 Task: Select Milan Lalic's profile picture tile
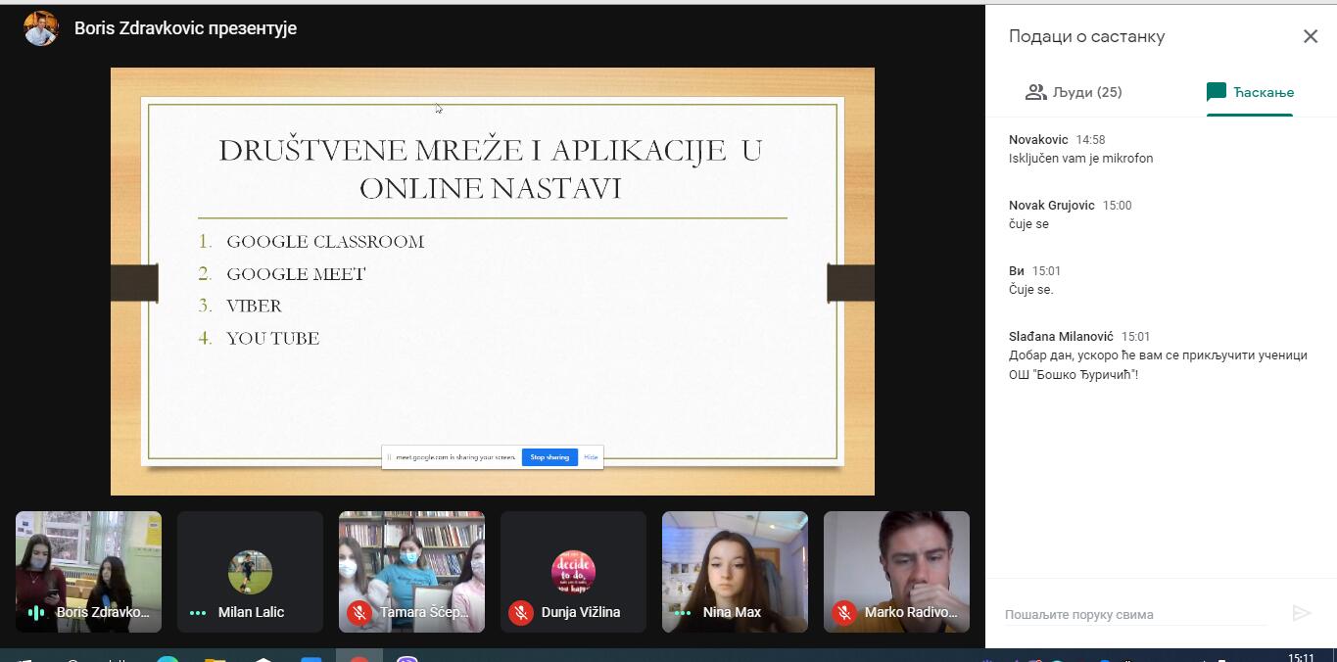(x=250, y=572)
